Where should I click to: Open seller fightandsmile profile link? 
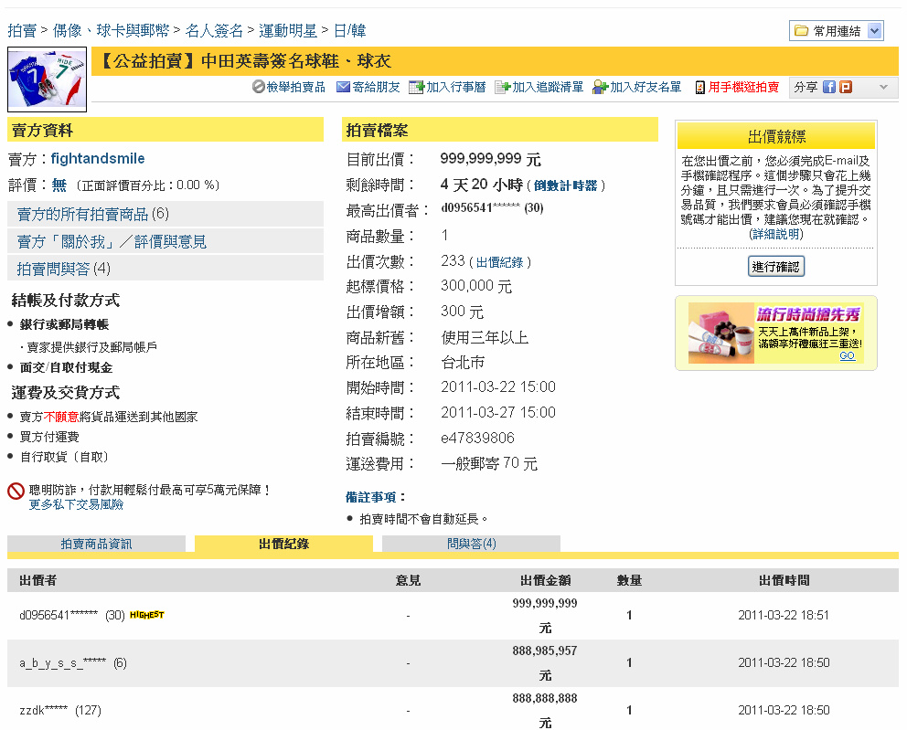pyautogui.click(x=98, y=158)
